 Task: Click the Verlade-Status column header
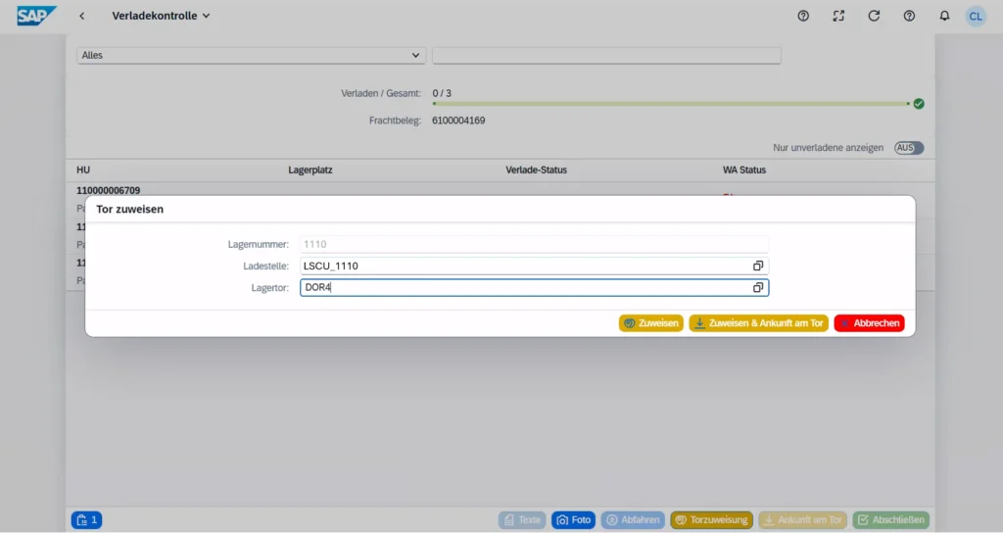(536, 170)
